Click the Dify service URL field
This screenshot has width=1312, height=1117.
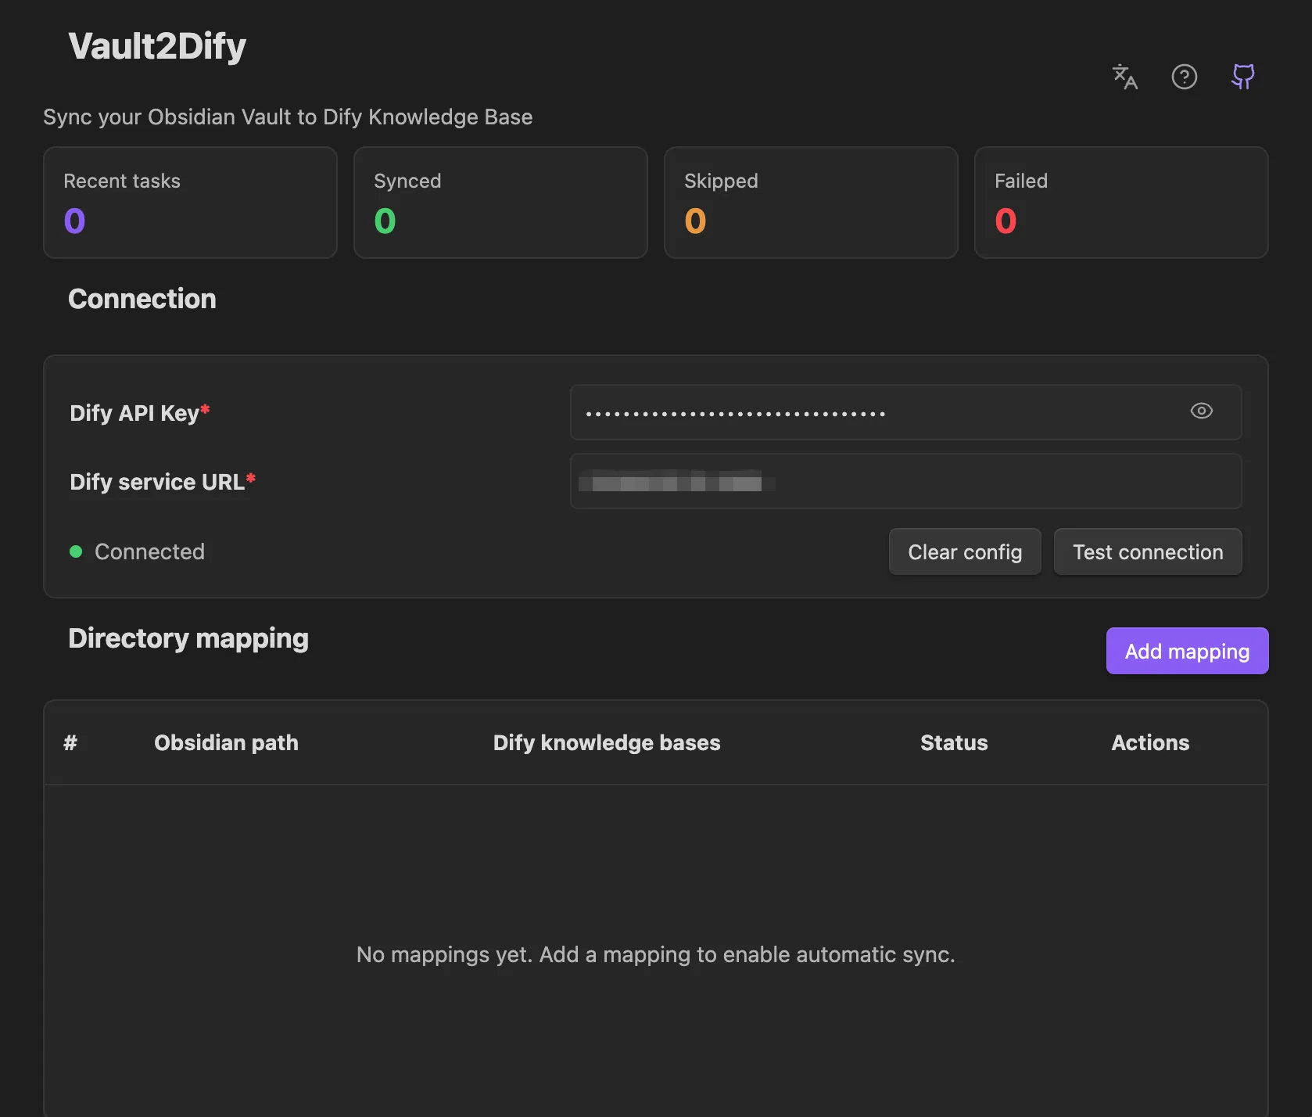905,481
